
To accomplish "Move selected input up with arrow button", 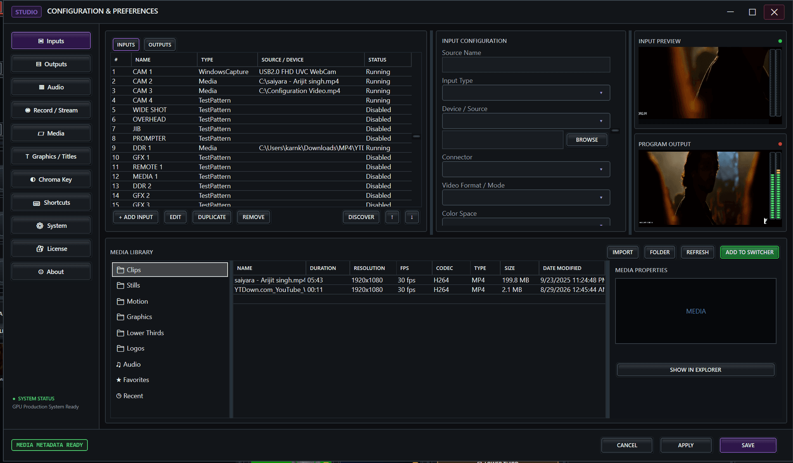I will coord(392,217).
